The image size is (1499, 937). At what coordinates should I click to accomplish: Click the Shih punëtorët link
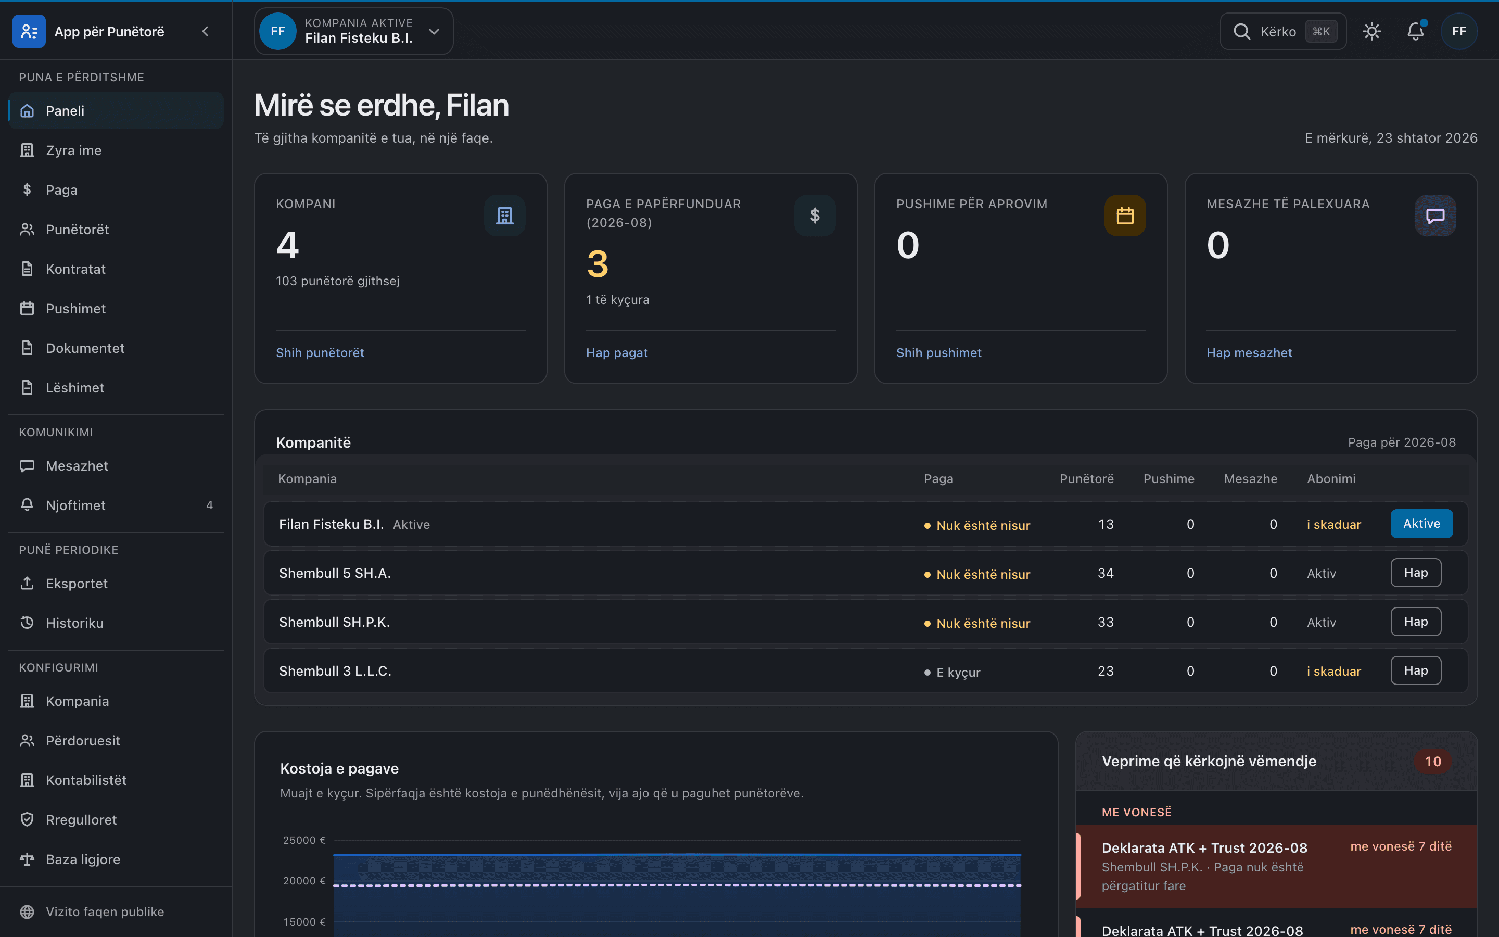(320, 352)
